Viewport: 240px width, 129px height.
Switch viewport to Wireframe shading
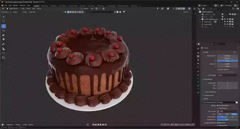(x=177, y=9)
